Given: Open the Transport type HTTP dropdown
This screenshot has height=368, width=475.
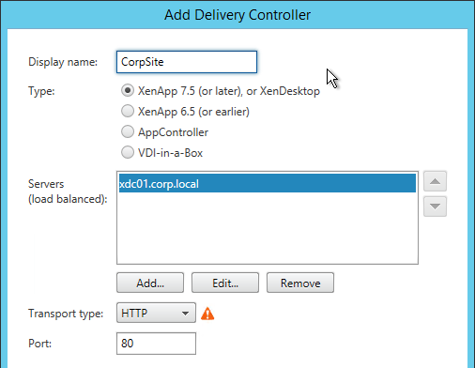Looking at the screenshot, I should 156,313.
